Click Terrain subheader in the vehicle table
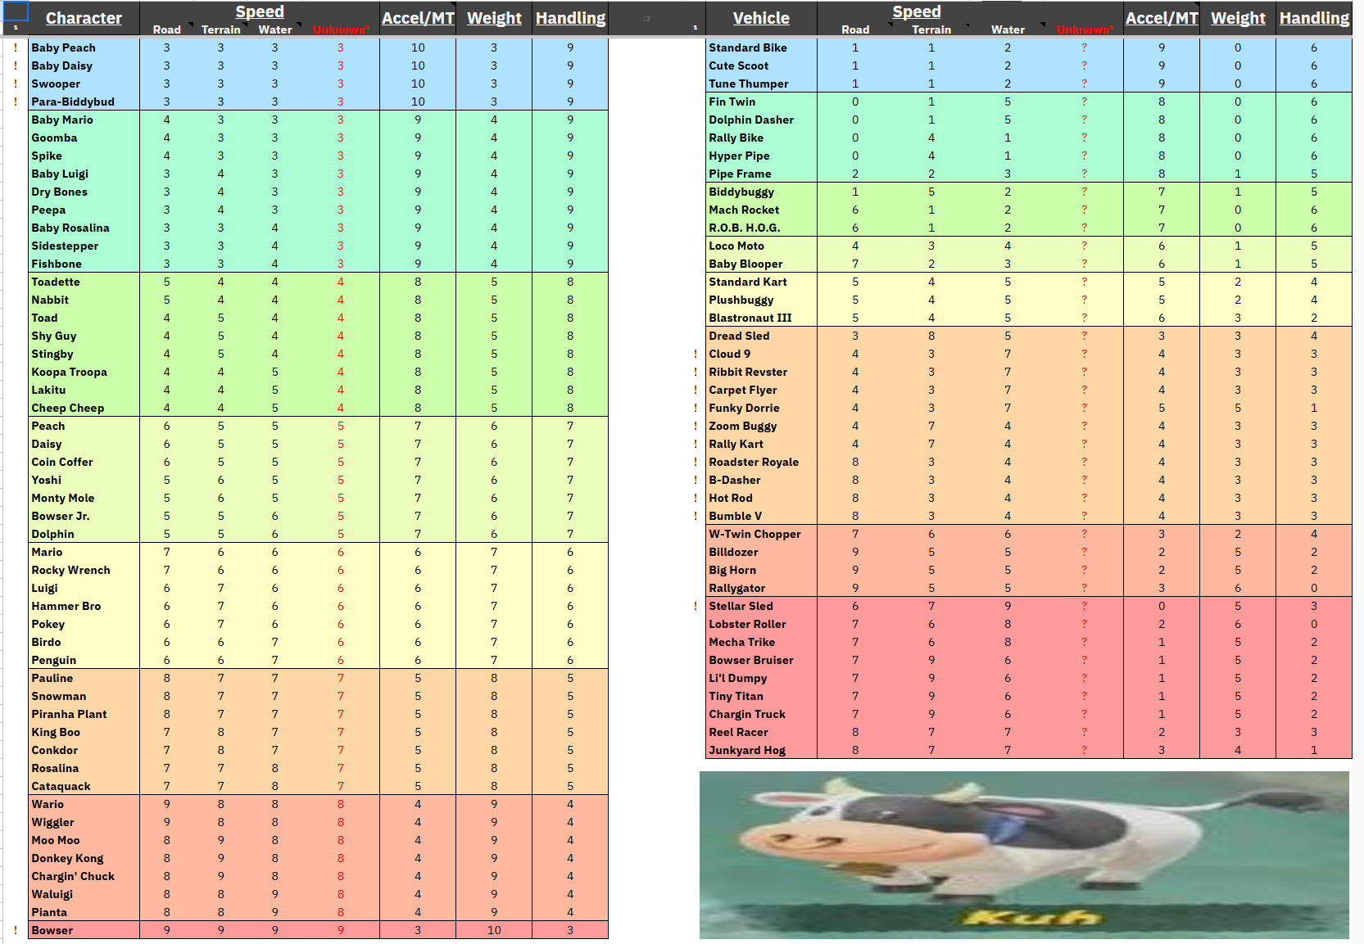Screen dimensions: 1364x944 pyautogui.click(x=931, y=29)
